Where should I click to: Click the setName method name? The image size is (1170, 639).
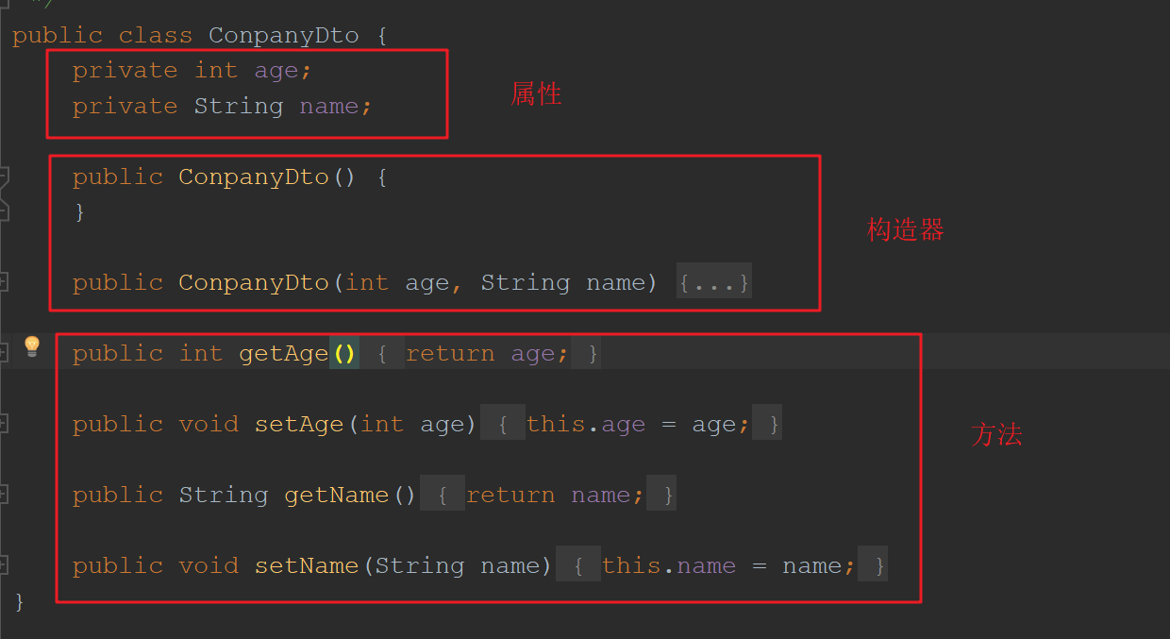tap(307, 565)
